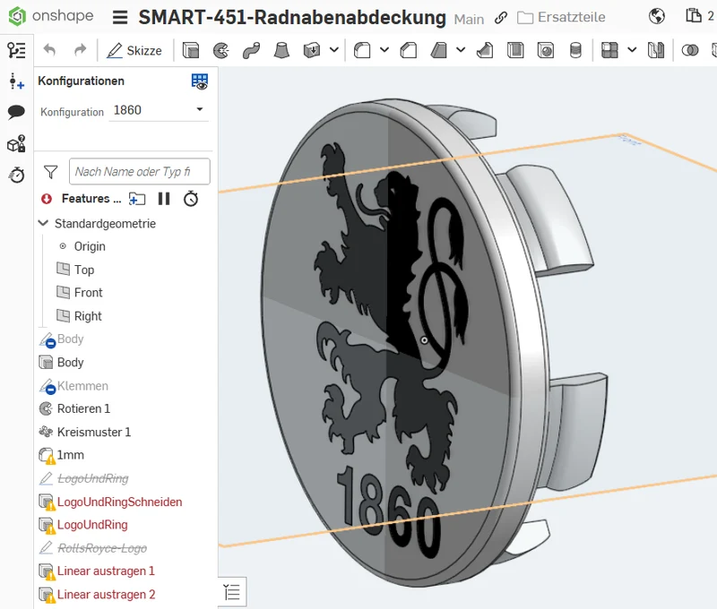Select the Hole tool
Viewport: 717px width, 609px height.
[x=546, y=50]
